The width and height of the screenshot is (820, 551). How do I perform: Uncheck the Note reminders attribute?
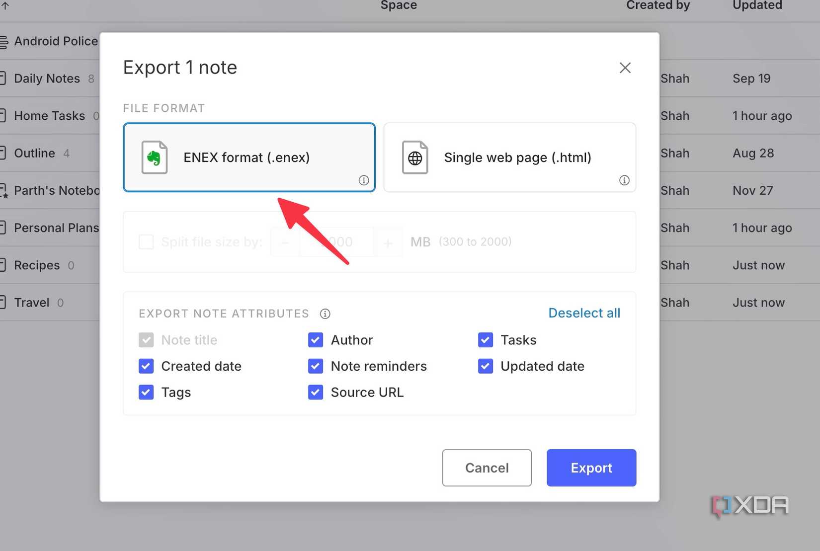point(316,366)
